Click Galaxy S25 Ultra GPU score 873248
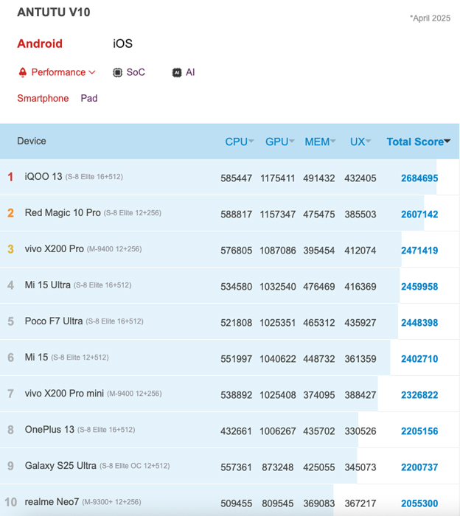460x516 pixels. (278, 467)
